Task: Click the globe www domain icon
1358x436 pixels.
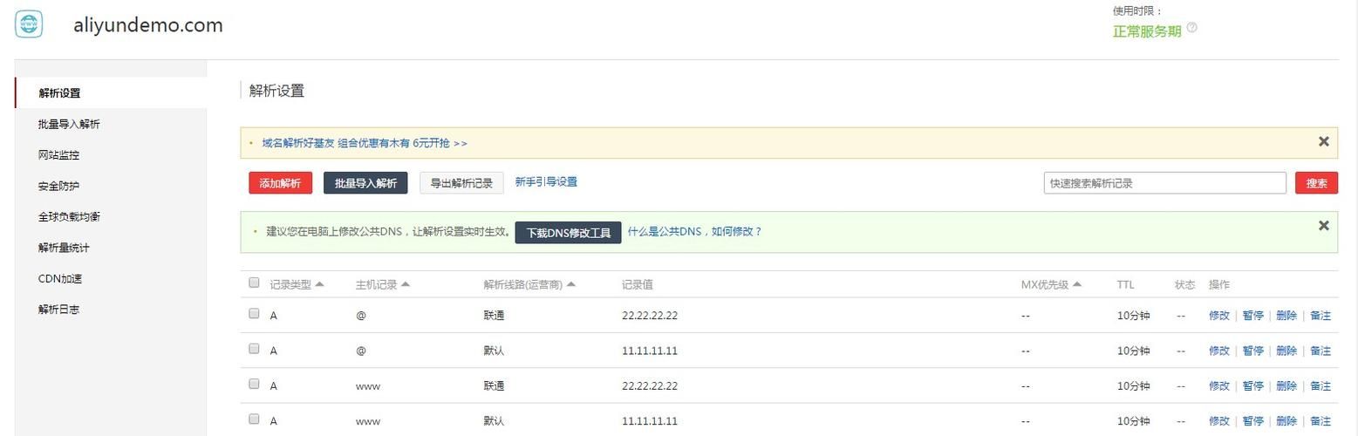Action: (x=29, y=24)
